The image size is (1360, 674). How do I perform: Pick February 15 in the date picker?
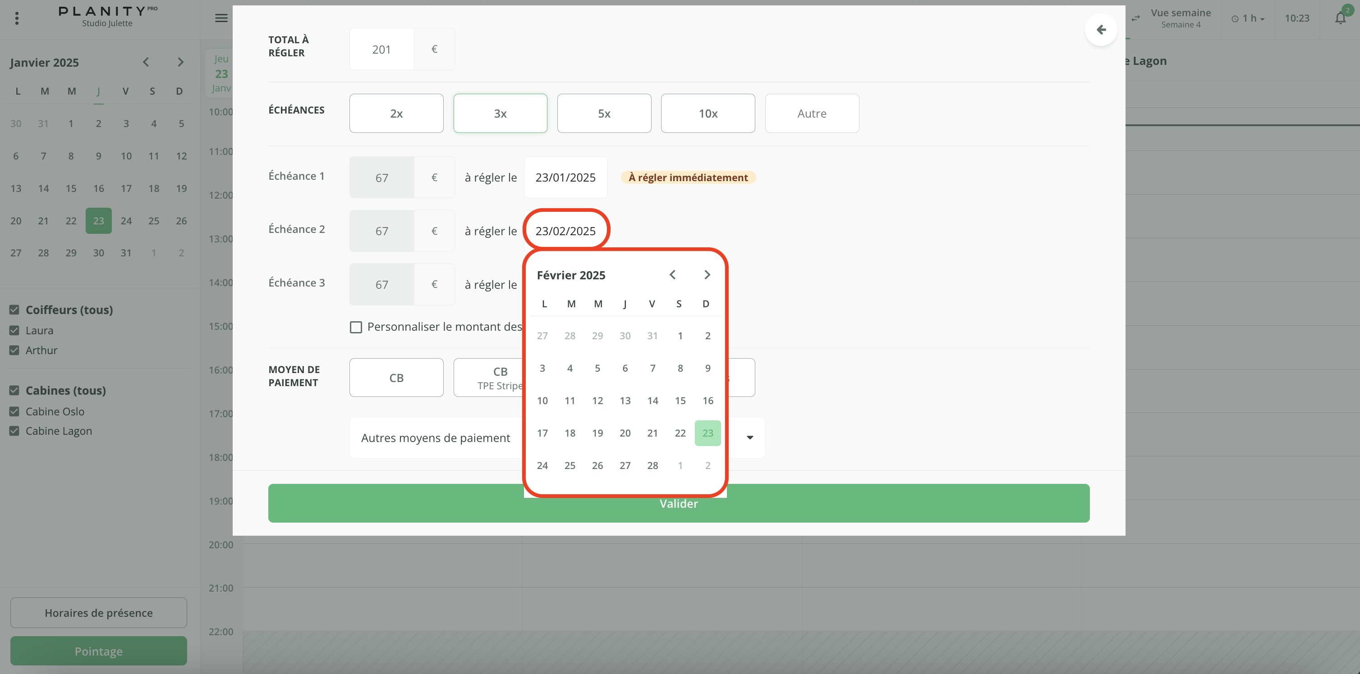pyautogui.click(x=680, y=401)
